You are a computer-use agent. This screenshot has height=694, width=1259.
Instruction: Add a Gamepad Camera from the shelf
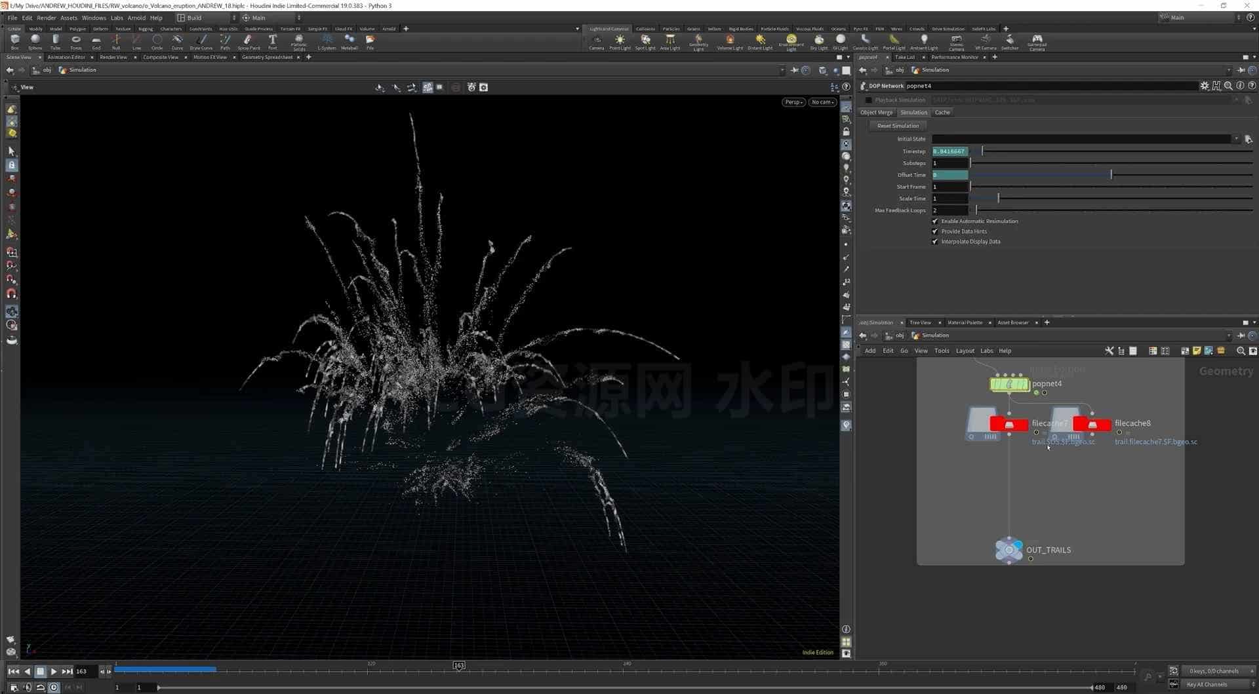(1037, 43)
